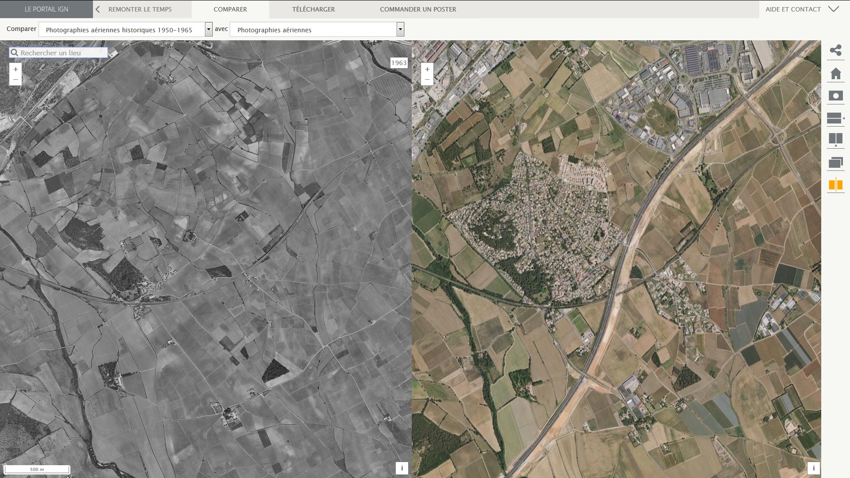Screen dimensions: 850x478
Task: Select the single-view mode icon
Action: (x=835, y=96)
